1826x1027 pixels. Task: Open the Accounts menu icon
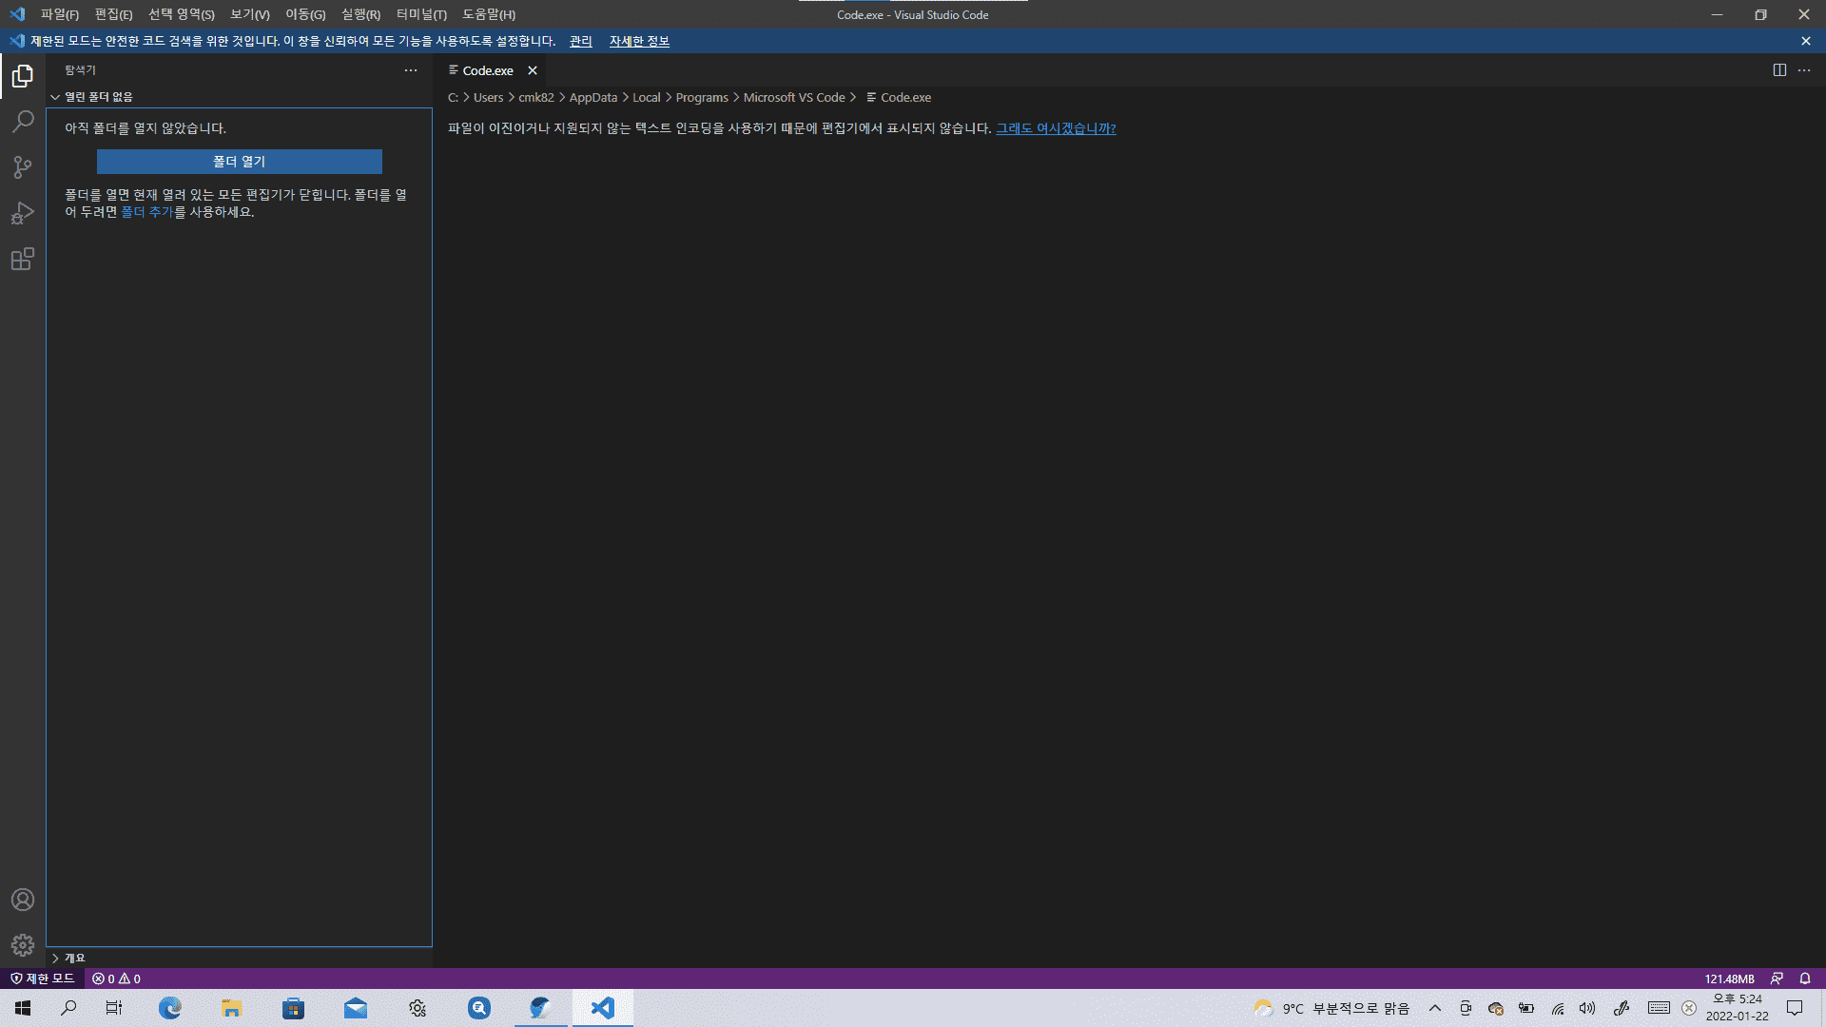[x=23, y=900]
